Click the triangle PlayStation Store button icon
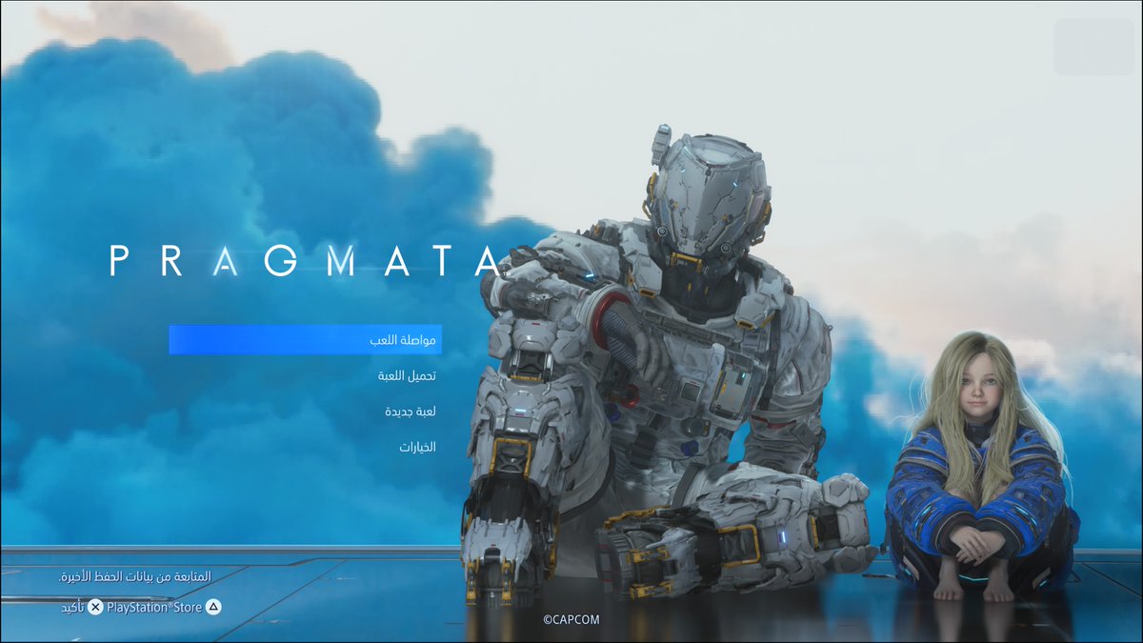This screenshot has height=643, width=1143. click(x=214, y=607)
